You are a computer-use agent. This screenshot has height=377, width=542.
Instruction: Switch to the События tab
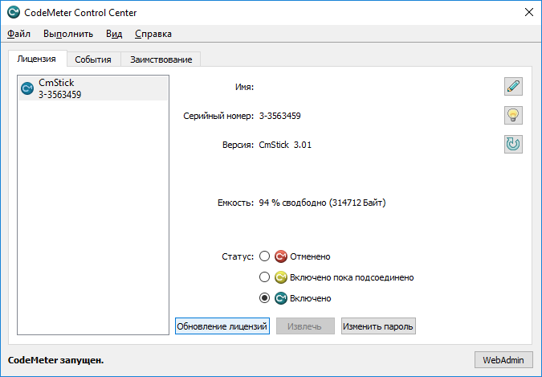(x=93, y=59)
